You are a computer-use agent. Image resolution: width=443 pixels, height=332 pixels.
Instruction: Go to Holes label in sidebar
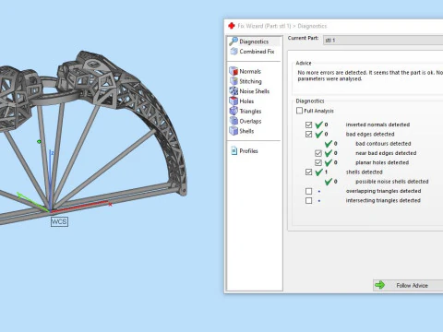[x=246, y=101]
